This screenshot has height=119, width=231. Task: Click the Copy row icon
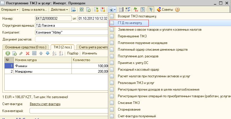[x=14, y=53]
